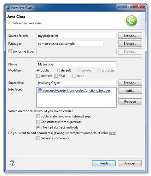Add an interface with Add button
Screen dimensions: 151x176
[x=130, y=91]
